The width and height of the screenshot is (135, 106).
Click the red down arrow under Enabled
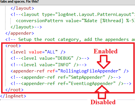tap(104, 62)
